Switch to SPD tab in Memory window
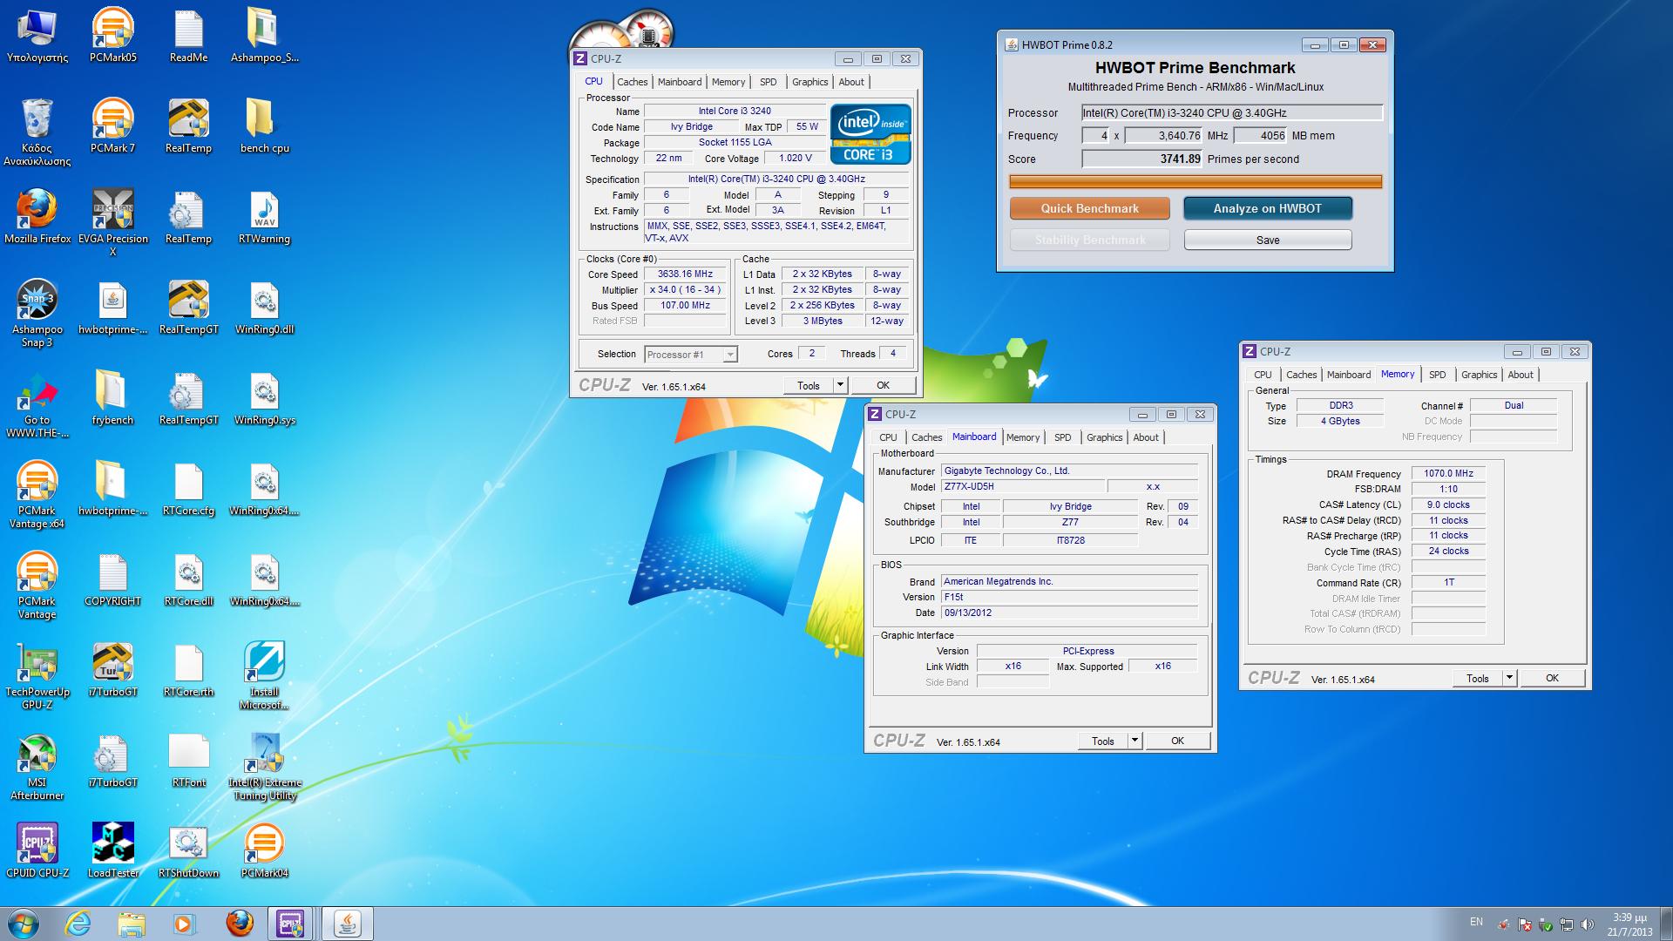The height and width of the screenshot is (941, 1673). tap(1437, 375)
